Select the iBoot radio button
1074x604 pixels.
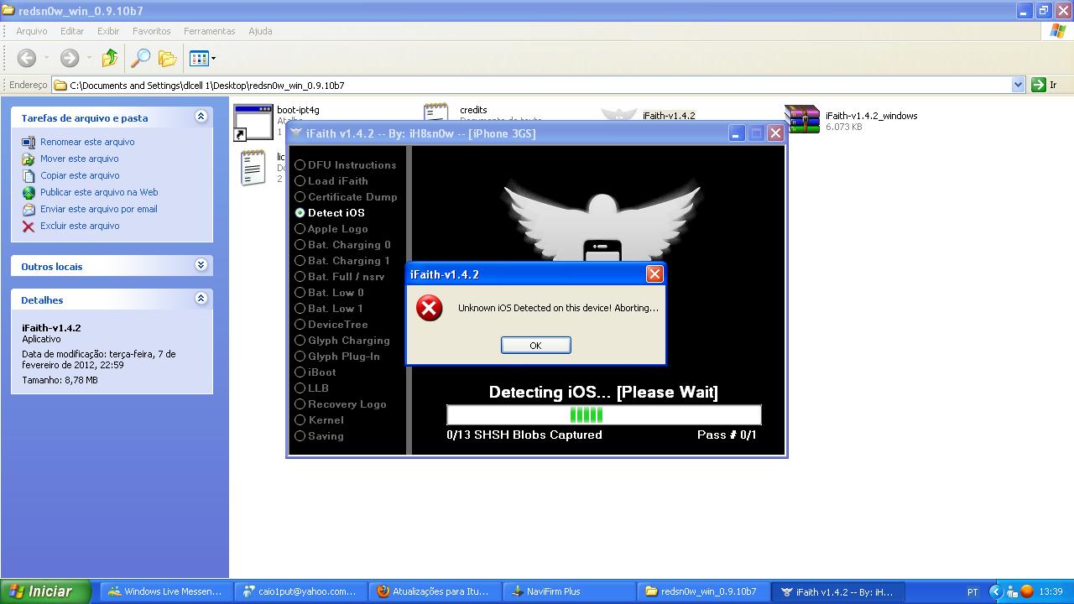click(300, 372)
